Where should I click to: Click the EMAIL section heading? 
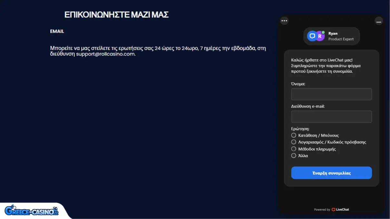57,31
